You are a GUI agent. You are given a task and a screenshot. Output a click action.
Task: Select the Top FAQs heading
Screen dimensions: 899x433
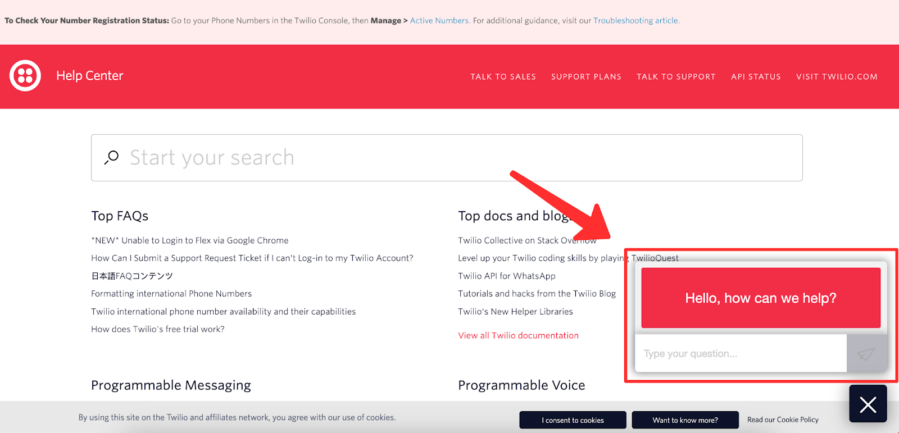[120, 216]
